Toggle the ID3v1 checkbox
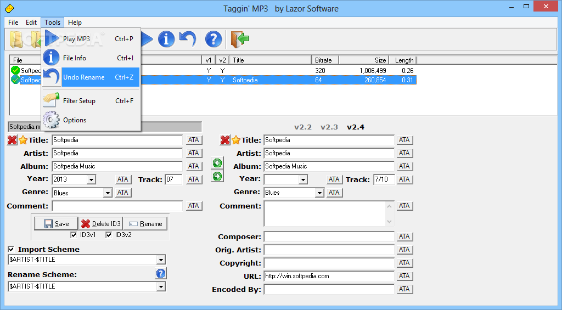Viewport: 562px width, 310px height. coord(74,235)
